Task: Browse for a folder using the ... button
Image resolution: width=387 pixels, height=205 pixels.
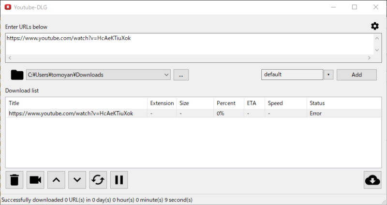Action: 181,75
